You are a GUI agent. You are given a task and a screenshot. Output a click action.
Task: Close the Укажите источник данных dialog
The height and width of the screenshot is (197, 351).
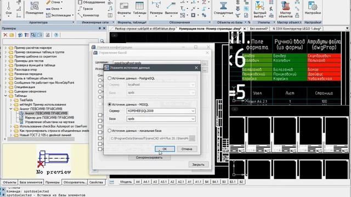[196, 68]
